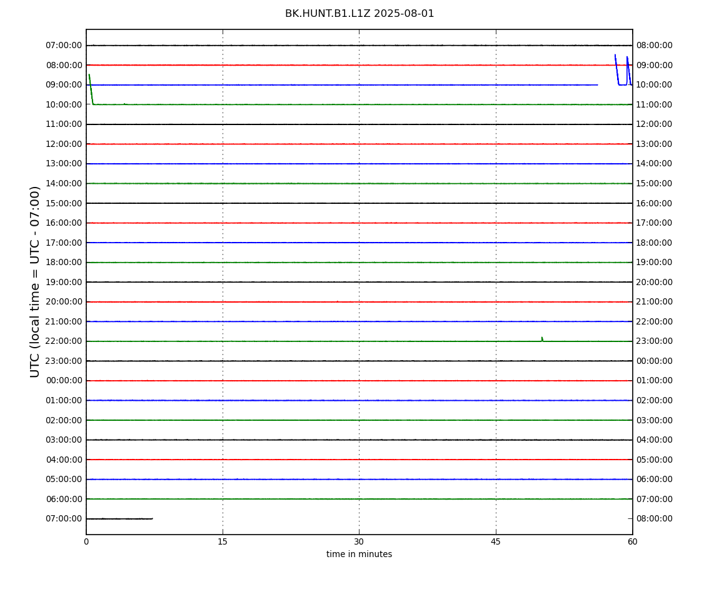
Task: Select left-axis time label 18:00:00
Action: tap(64, 263)
